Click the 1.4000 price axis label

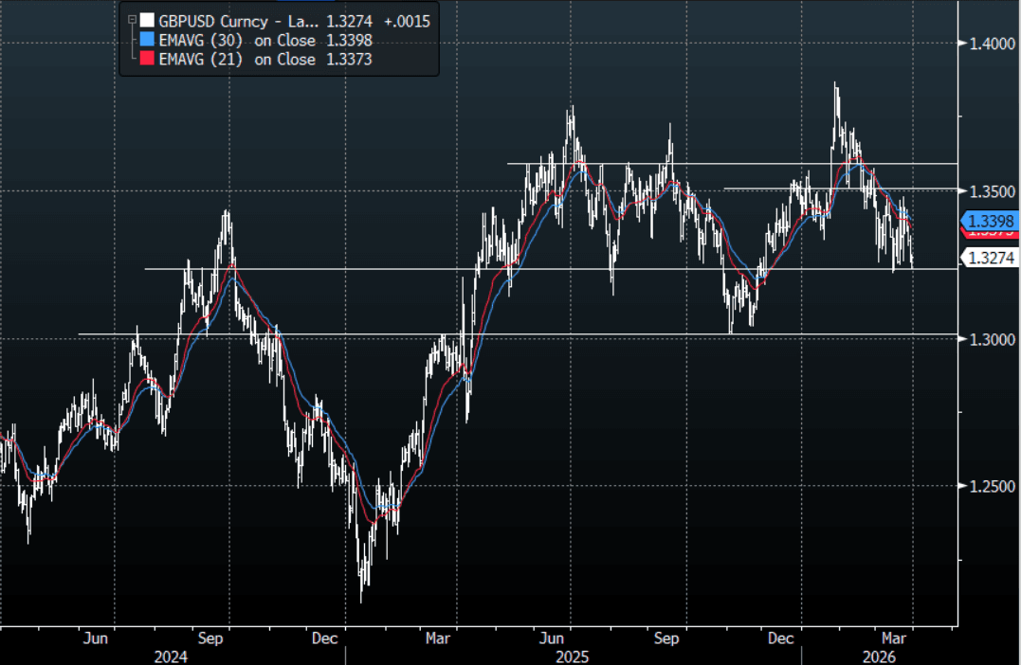[991, 43]
